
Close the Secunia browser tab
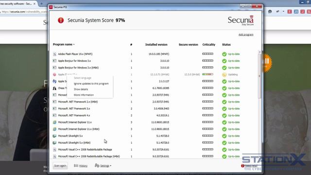coord(35,4)
